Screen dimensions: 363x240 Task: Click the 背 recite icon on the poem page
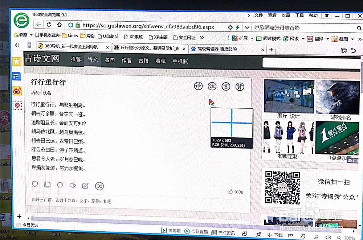[240, 87]
